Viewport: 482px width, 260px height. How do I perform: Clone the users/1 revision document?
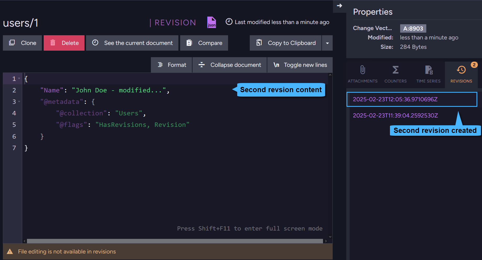click(x=22, y=43)
